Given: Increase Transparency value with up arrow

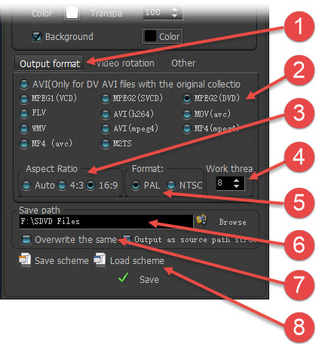Looking at the screenshot, I should (174, 10).
